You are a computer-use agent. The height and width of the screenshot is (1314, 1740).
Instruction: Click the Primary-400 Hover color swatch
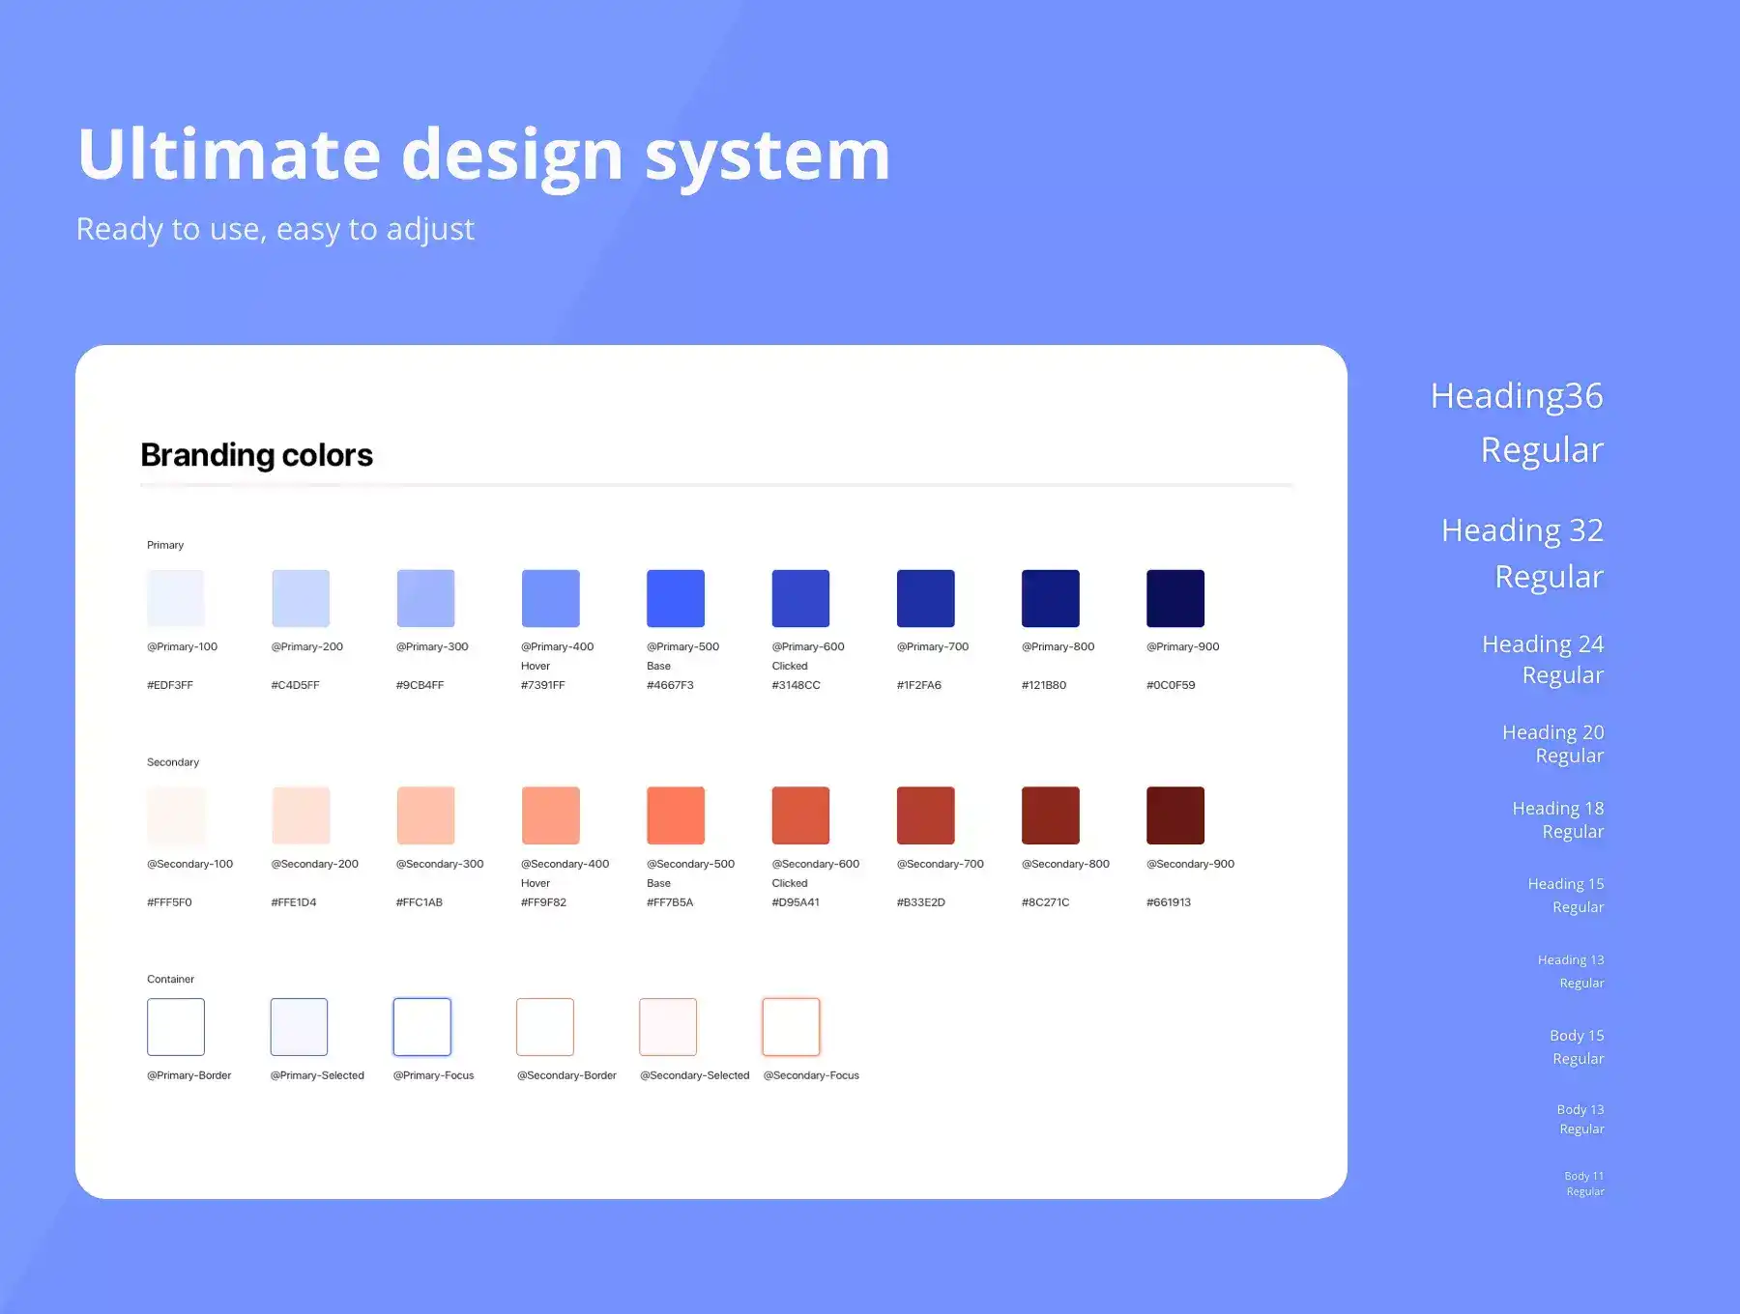[550, 598]
